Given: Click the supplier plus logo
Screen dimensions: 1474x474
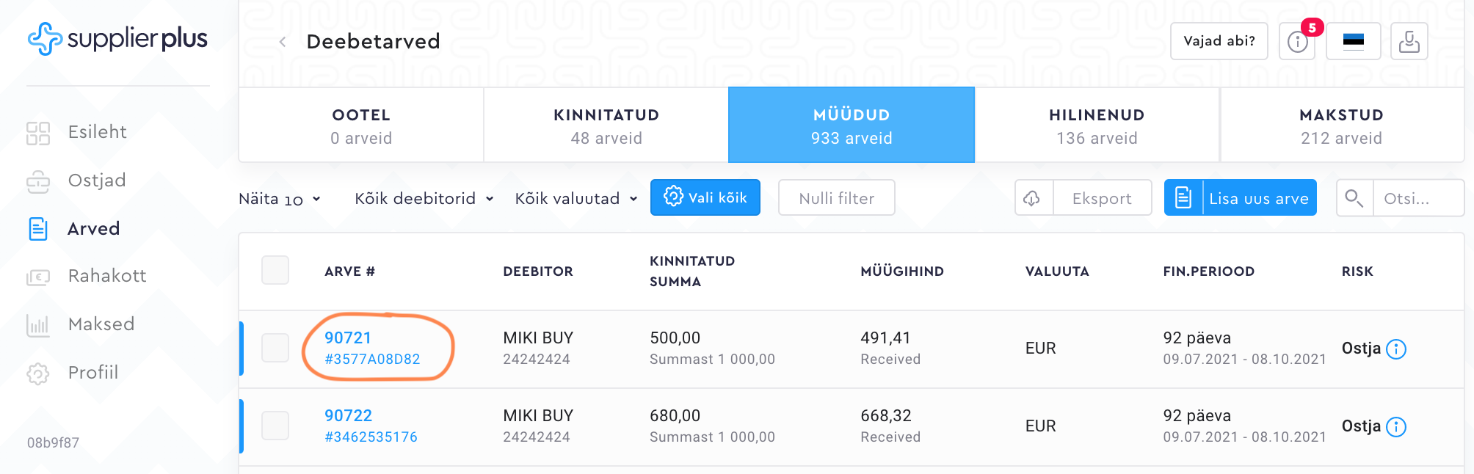Looking at the screenshot, I should tap(117, 39).
